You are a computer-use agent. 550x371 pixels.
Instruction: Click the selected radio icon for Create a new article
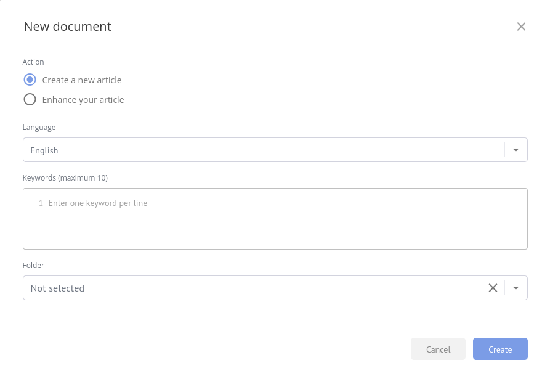click(x=30, y=79)
